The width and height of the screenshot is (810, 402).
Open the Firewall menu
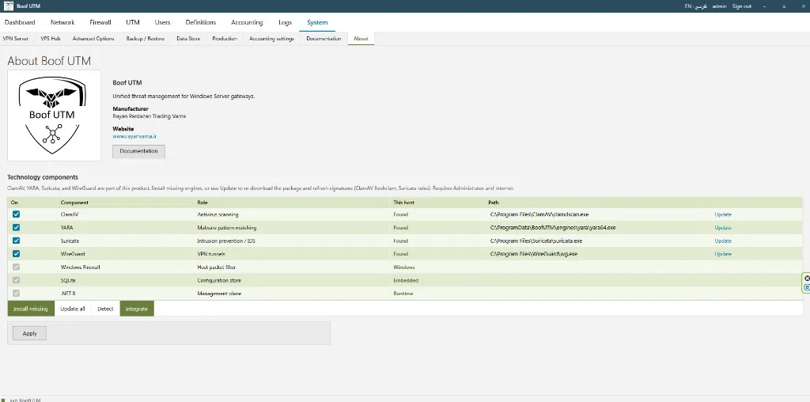100,22
